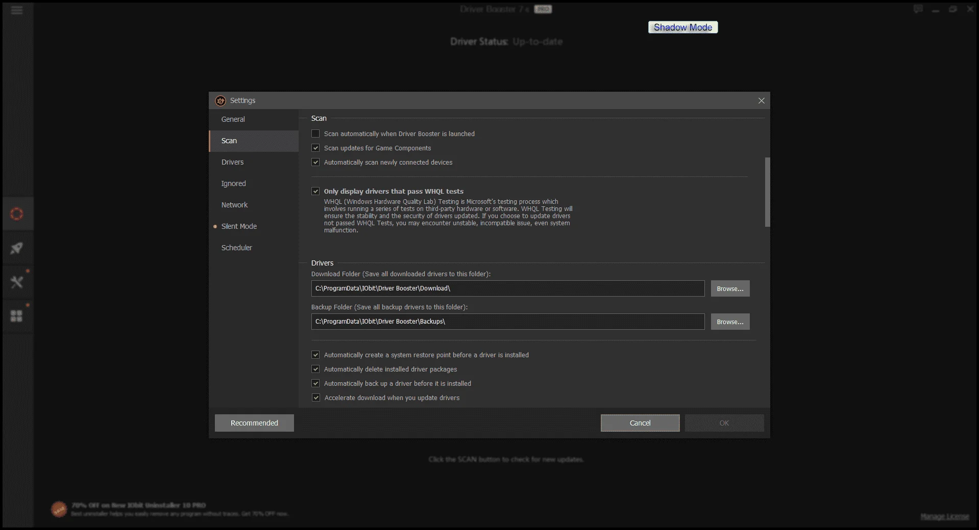Open the Scheduler settings tab

click(x=254, y=248)
